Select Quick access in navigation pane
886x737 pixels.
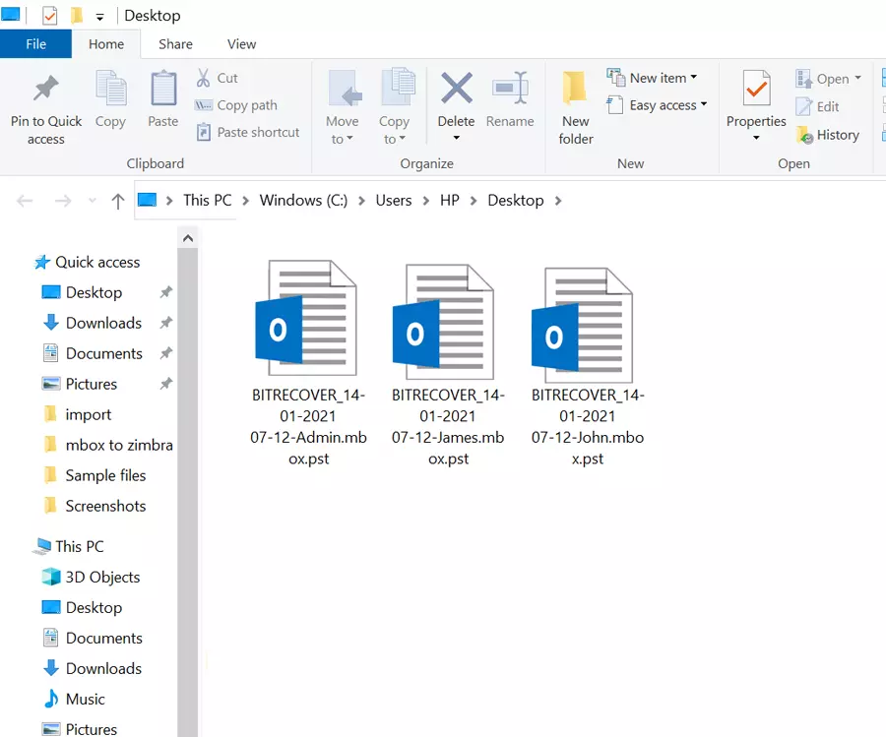tap(87, 262)
